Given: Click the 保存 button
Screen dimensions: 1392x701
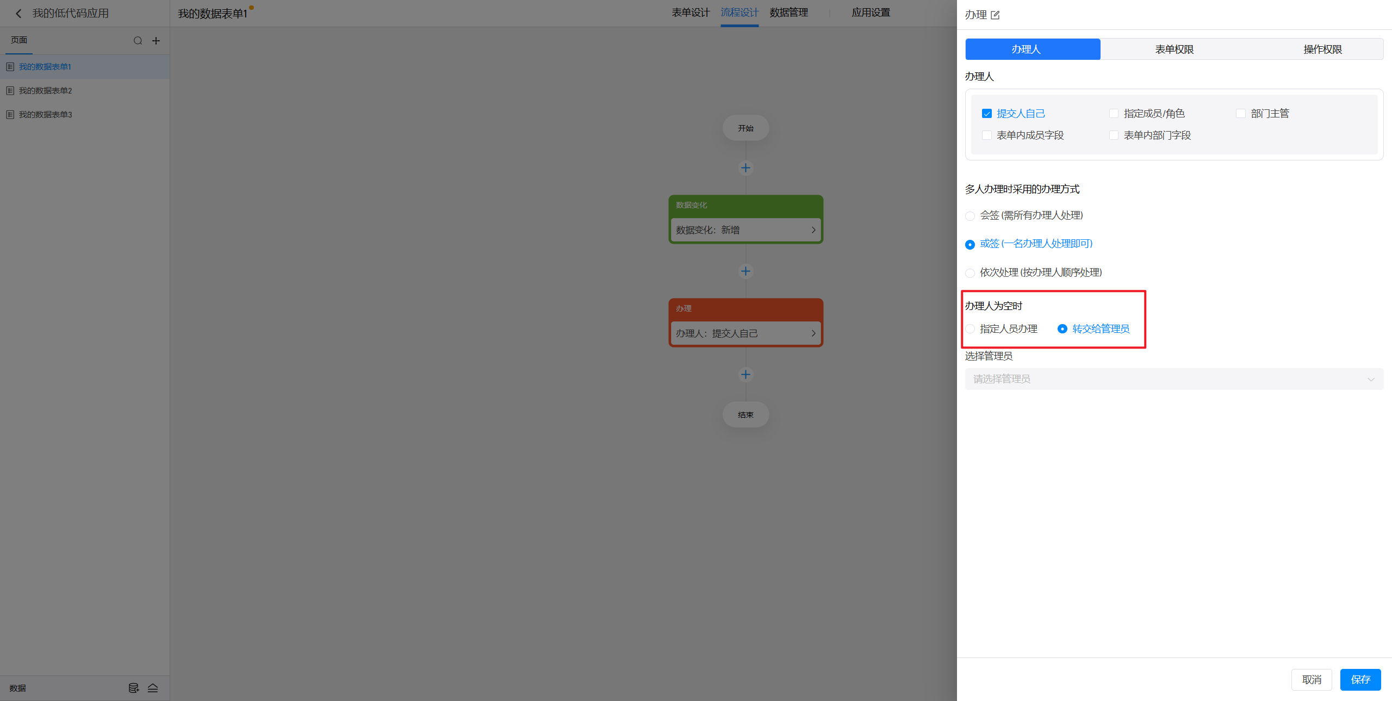Looking at the screenshot, I should coord(1360,680).
